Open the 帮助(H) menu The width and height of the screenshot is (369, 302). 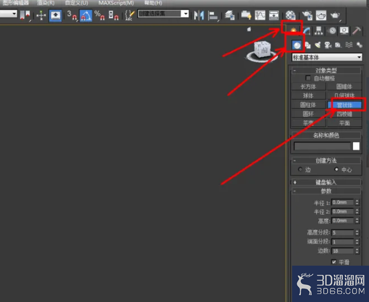(x=153, y=3)
